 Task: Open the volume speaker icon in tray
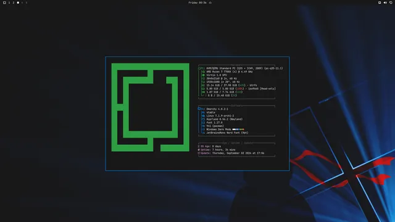pyautogui.click(x=385, y=2)
